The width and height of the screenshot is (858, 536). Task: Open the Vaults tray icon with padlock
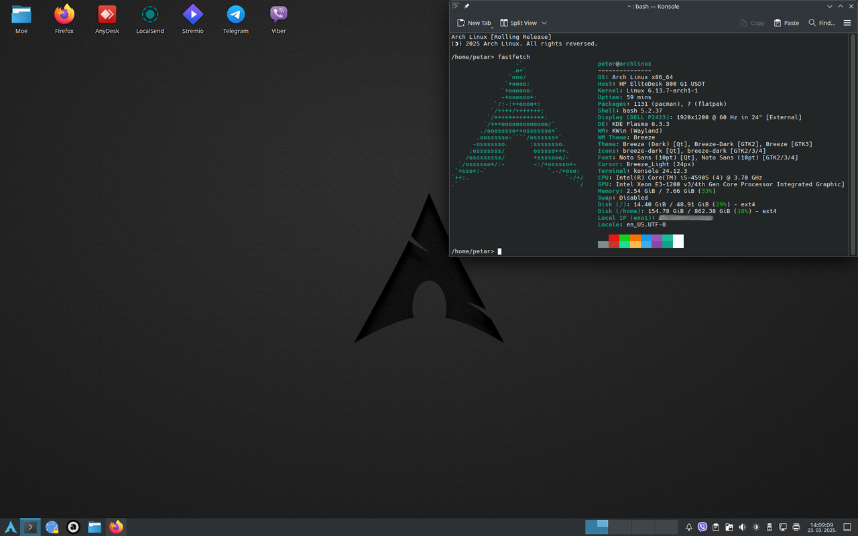[729, 527]
